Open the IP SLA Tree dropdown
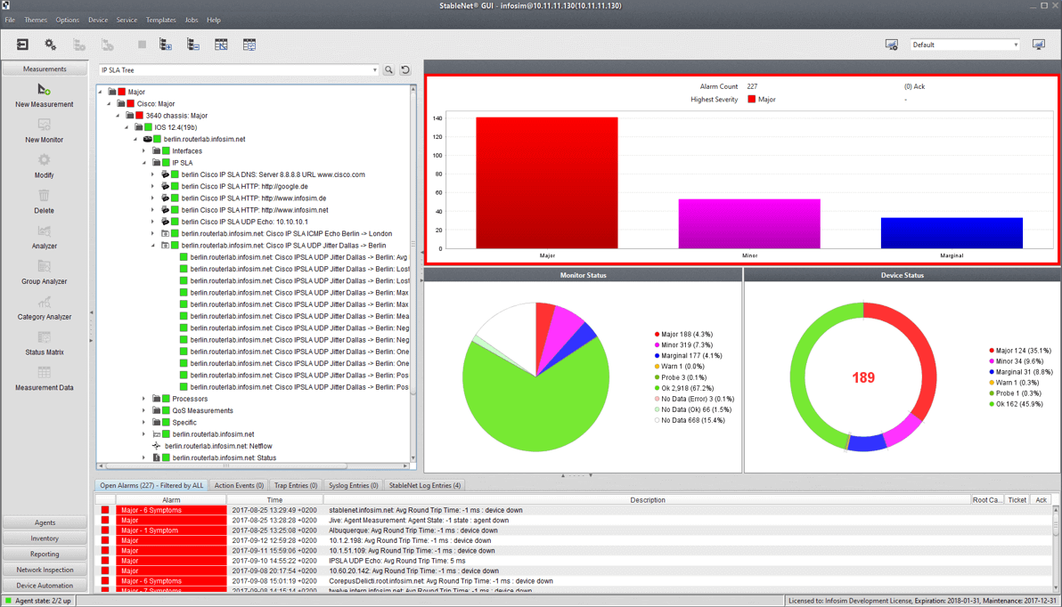Screen dimensions: 1062x607 click(x=374, y=70)
